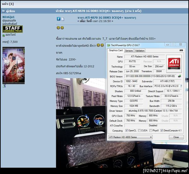The width and height of the screenshot is (189, 174).
Task: Click the Die Size value 256 mm²
Action: [x=159, y=66]
